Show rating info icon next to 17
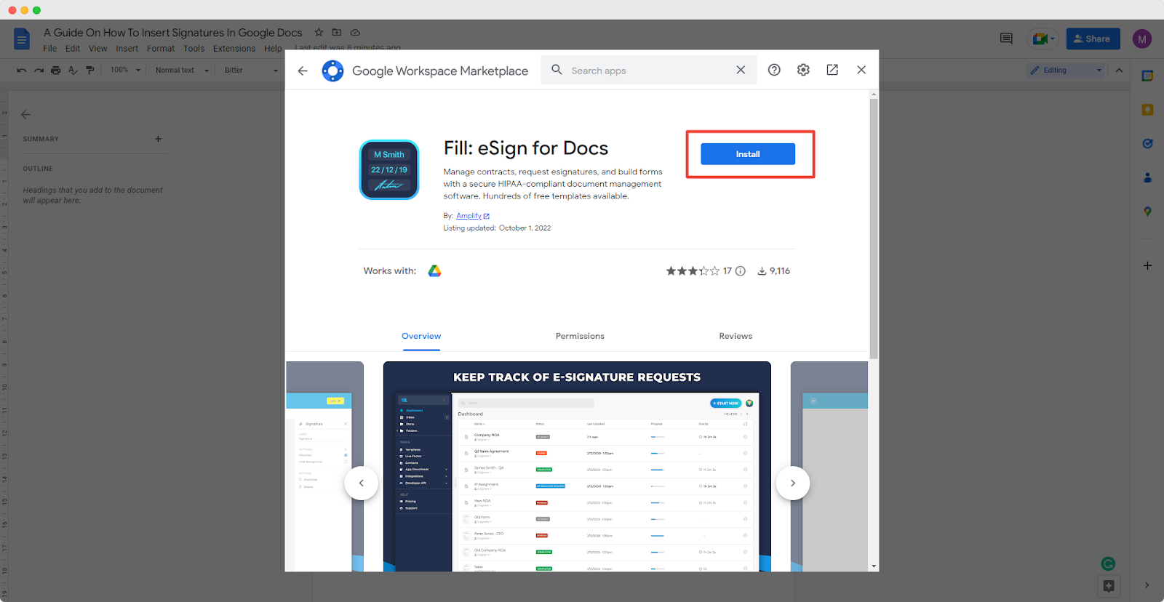The image size is (1164, 602). (741, 271)
